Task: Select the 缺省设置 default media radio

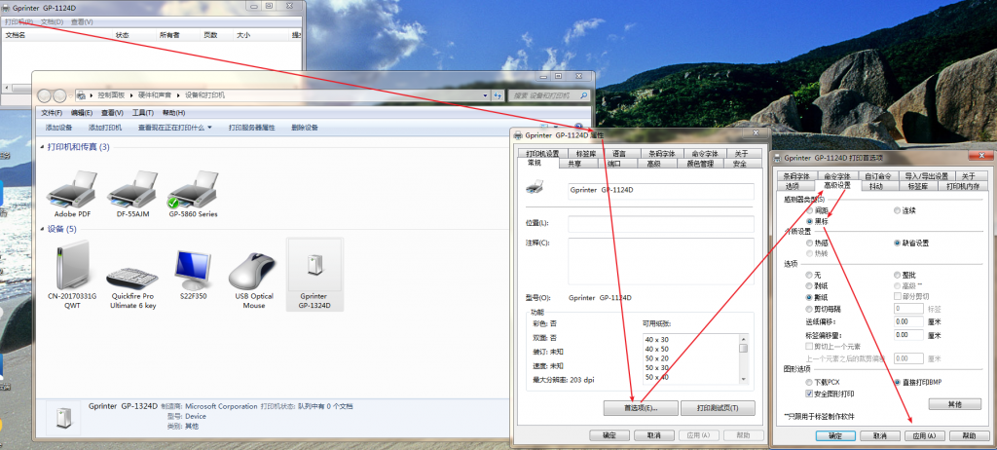Action: coord(897,244)
